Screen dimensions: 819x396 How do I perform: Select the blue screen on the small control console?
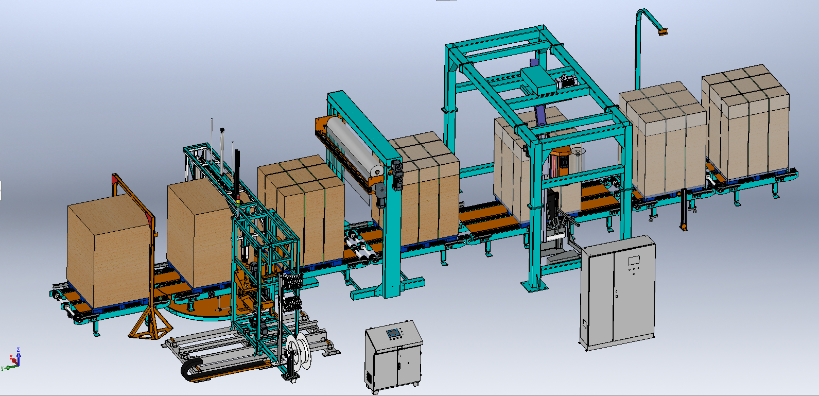click(393, 333)
